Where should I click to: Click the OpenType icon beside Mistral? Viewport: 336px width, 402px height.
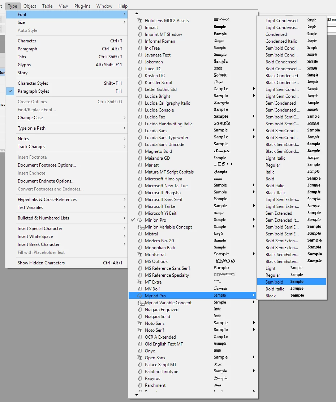[140, 234]
